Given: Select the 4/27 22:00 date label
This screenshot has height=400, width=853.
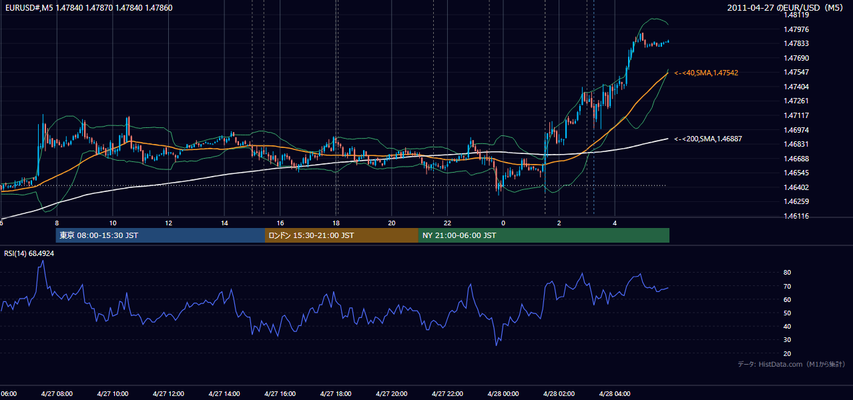Looking at the screenshot, I should [447, 394].
